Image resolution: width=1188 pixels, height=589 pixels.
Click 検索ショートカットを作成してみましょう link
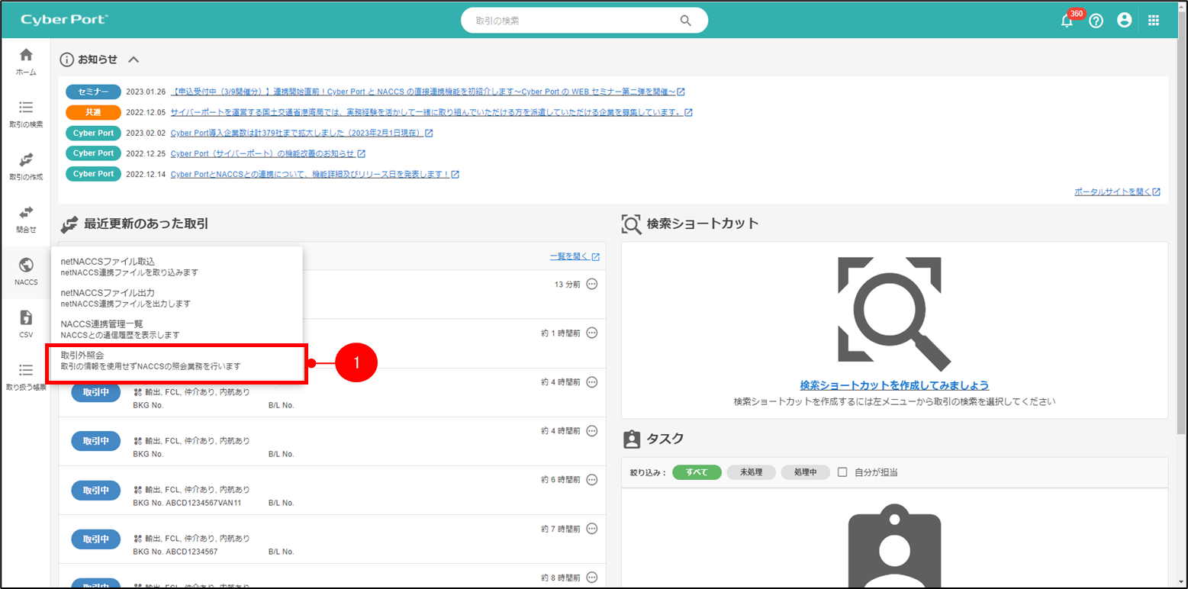tap(894, 385)
